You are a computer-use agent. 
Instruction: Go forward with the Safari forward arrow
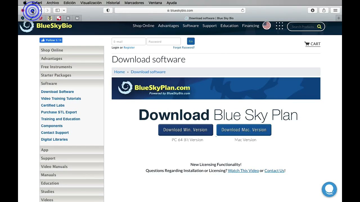47,10
